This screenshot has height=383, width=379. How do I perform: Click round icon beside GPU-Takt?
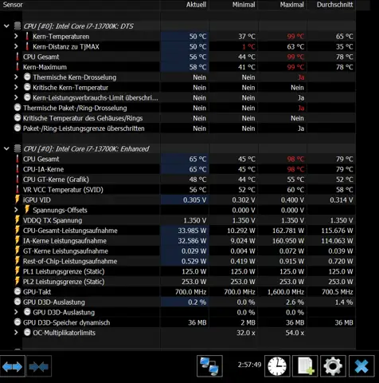click(18, 292)
